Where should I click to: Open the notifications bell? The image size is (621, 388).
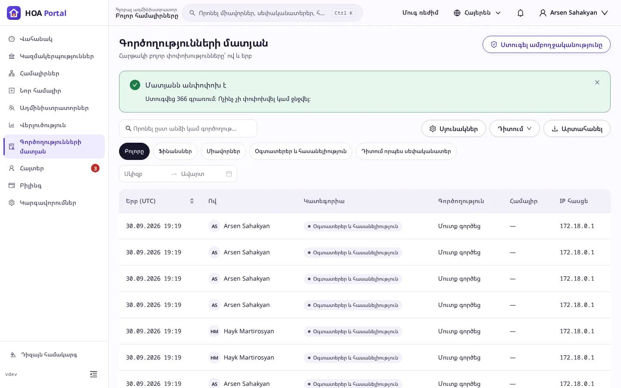coord(521,13)
